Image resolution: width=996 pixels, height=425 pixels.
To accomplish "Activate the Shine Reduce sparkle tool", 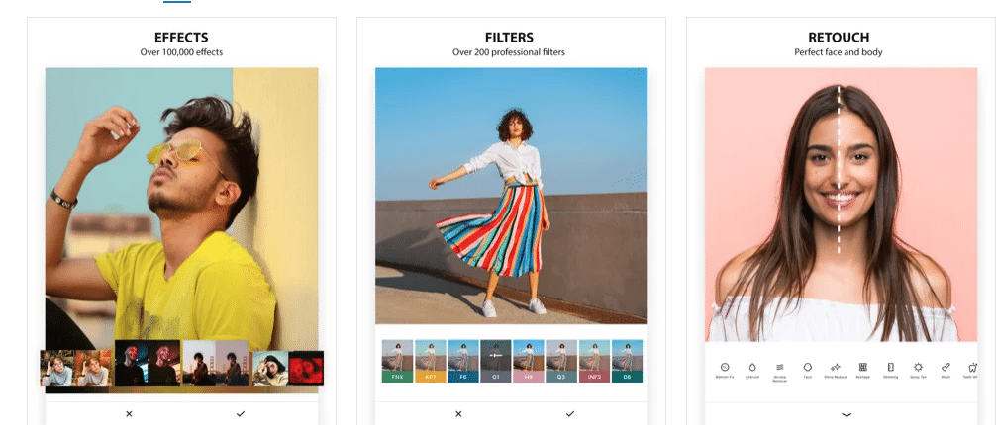I will (x=836, y=371).
